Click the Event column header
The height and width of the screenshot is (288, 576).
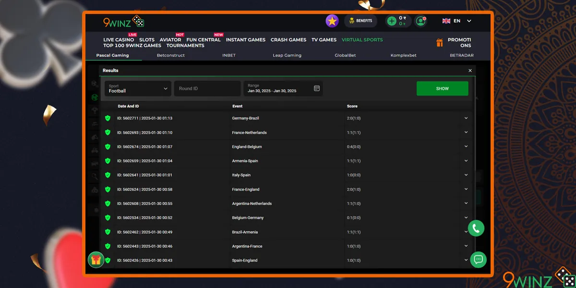click(x=237, y=106)
